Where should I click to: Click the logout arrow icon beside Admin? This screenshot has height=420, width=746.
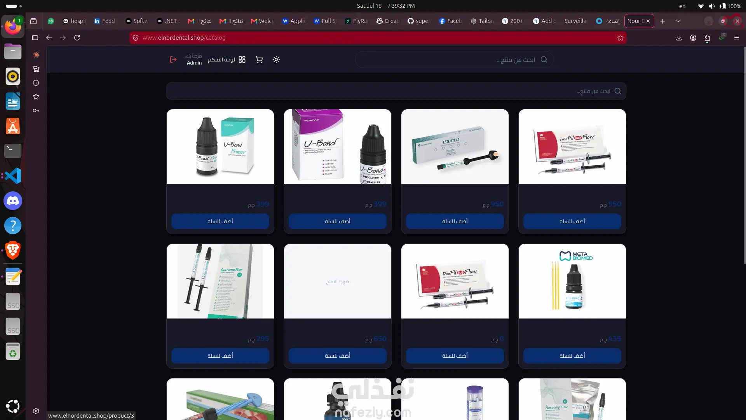(173, 59)
